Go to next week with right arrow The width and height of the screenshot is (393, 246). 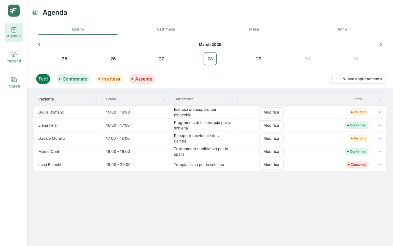[x=381, y=44]
